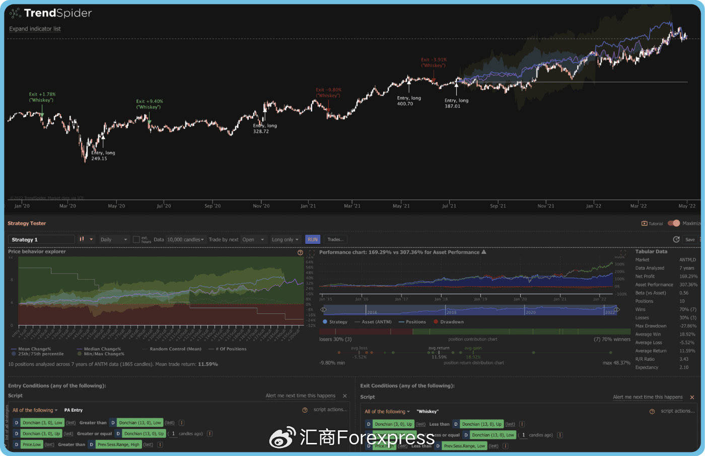The image size is (705, 456).
Task: Open the Trade by next Open dropdown
Action: click(253, 239)
